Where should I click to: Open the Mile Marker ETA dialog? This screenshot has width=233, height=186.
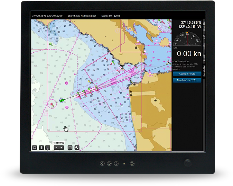(x=187, y=80)
